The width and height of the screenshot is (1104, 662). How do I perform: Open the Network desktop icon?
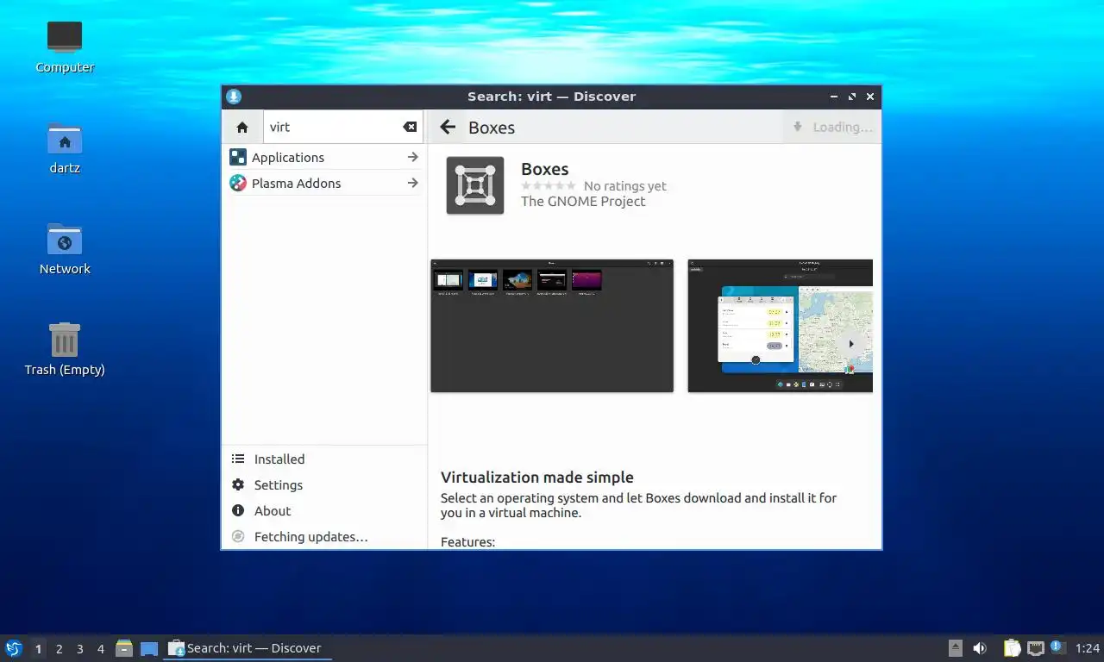pyautogui.click(x=65, y=248)
